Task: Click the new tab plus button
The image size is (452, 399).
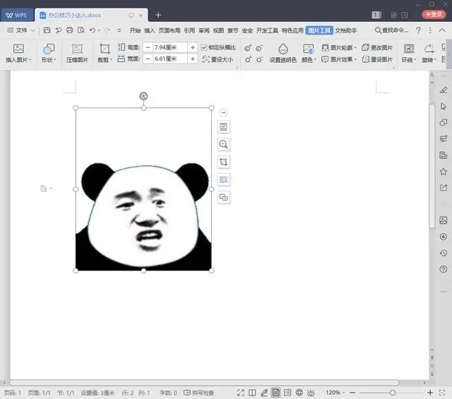Action: tap(158, 15)
